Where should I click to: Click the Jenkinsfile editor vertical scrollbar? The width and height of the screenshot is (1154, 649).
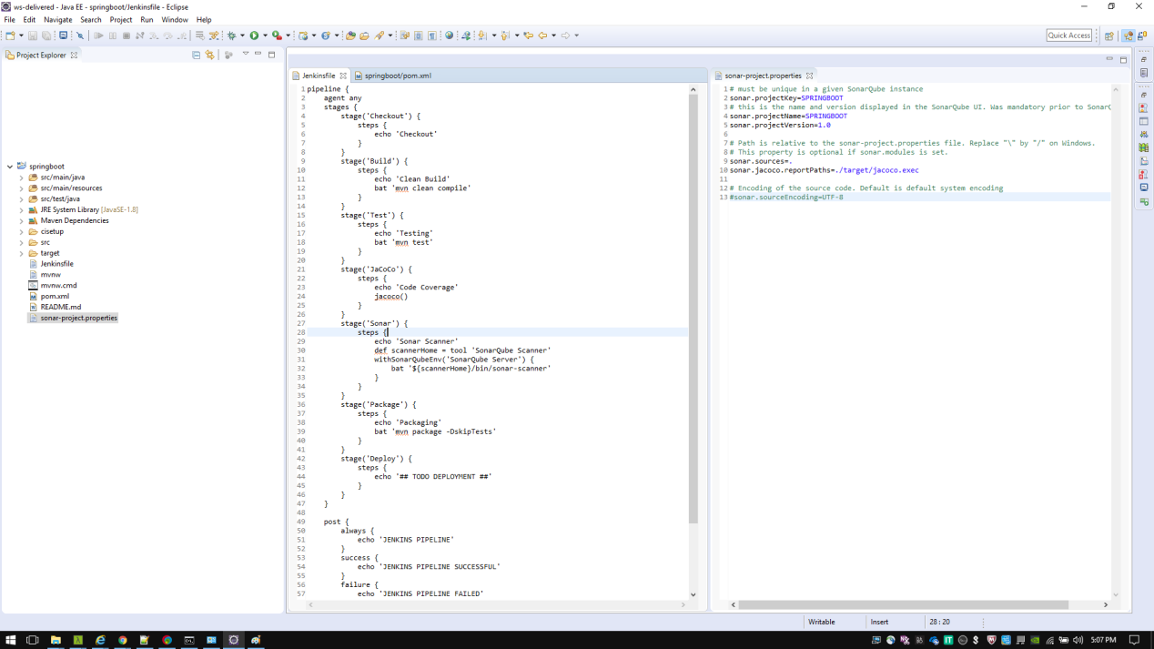tap(693, 309)
